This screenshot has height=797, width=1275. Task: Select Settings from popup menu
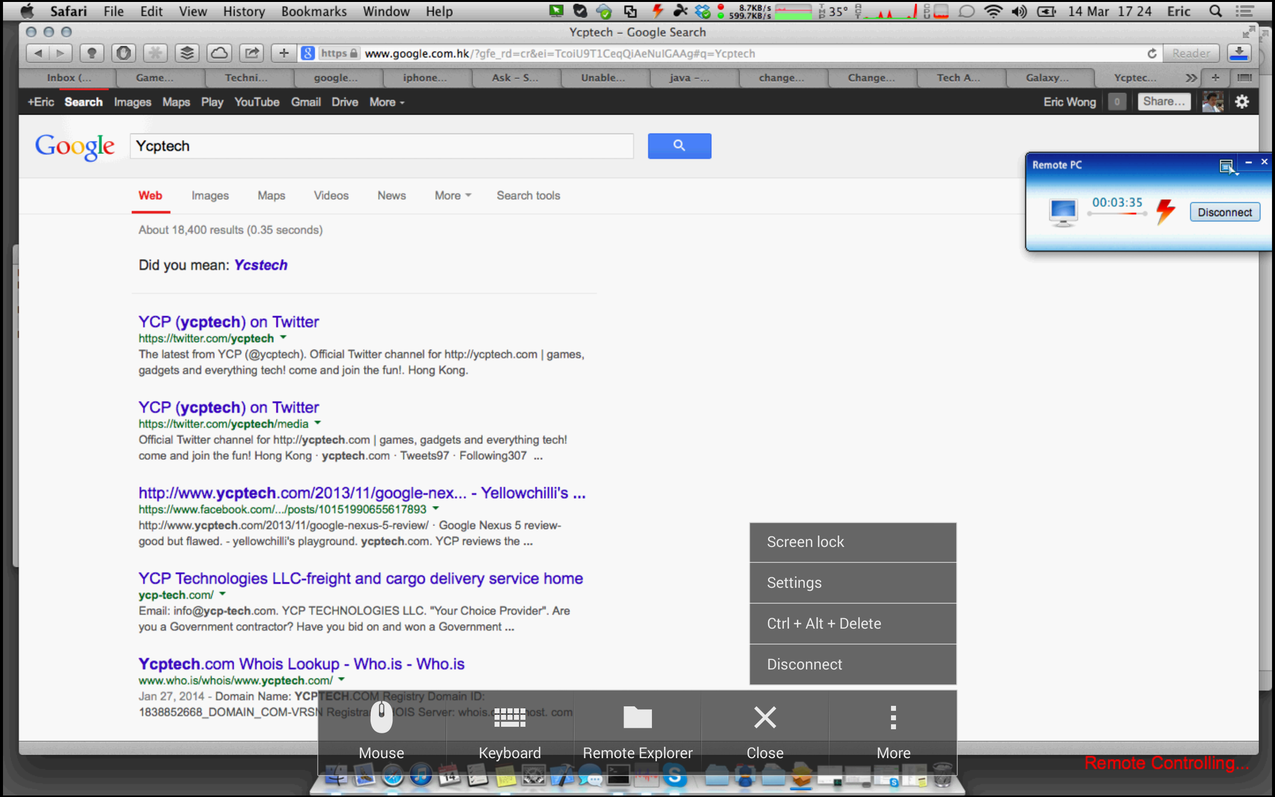tap(853, 582)
